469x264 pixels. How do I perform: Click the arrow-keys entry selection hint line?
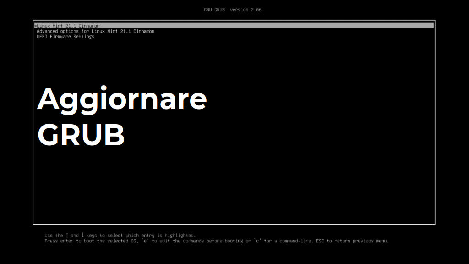tap(120, 236)
